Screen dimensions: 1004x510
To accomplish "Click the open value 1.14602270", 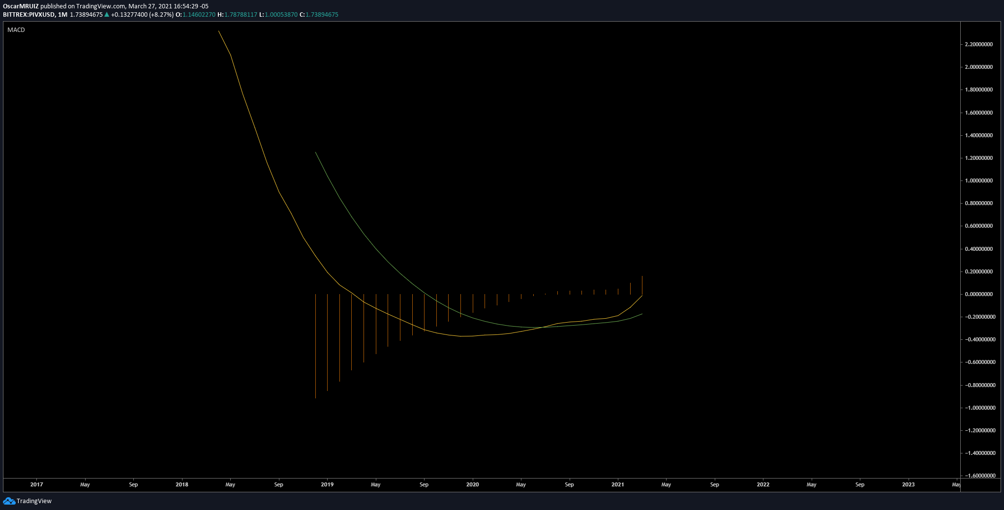I will [x=199, y=15].
